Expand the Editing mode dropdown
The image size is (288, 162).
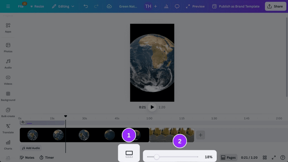(x=63, y=6)
